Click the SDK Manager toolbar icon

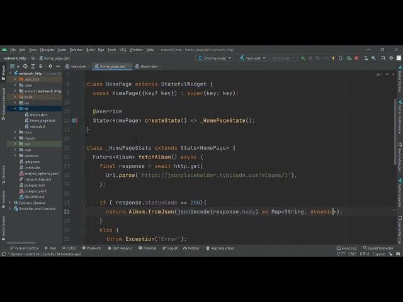pos(373,59)
